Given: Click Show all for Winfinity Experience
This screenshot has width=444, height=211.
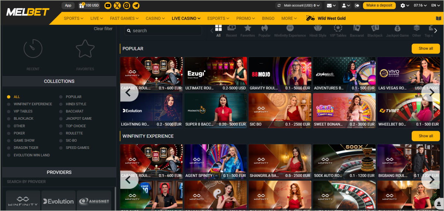Looking at the screenshot, I should [x=425, y=136].
